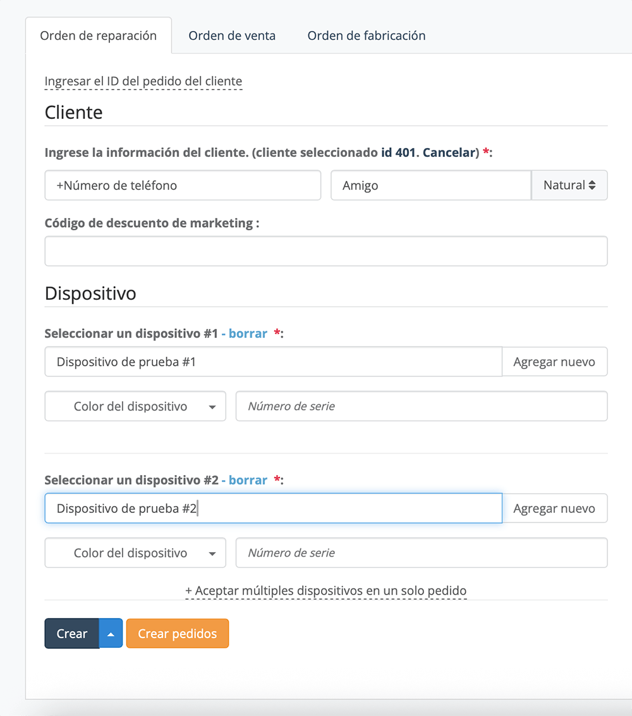Image resolution: width=632 pixels, height=716 pixels.
Task: Click the orange Crear pedidos button
Action: pyautogui.click(x=178, y=633)
